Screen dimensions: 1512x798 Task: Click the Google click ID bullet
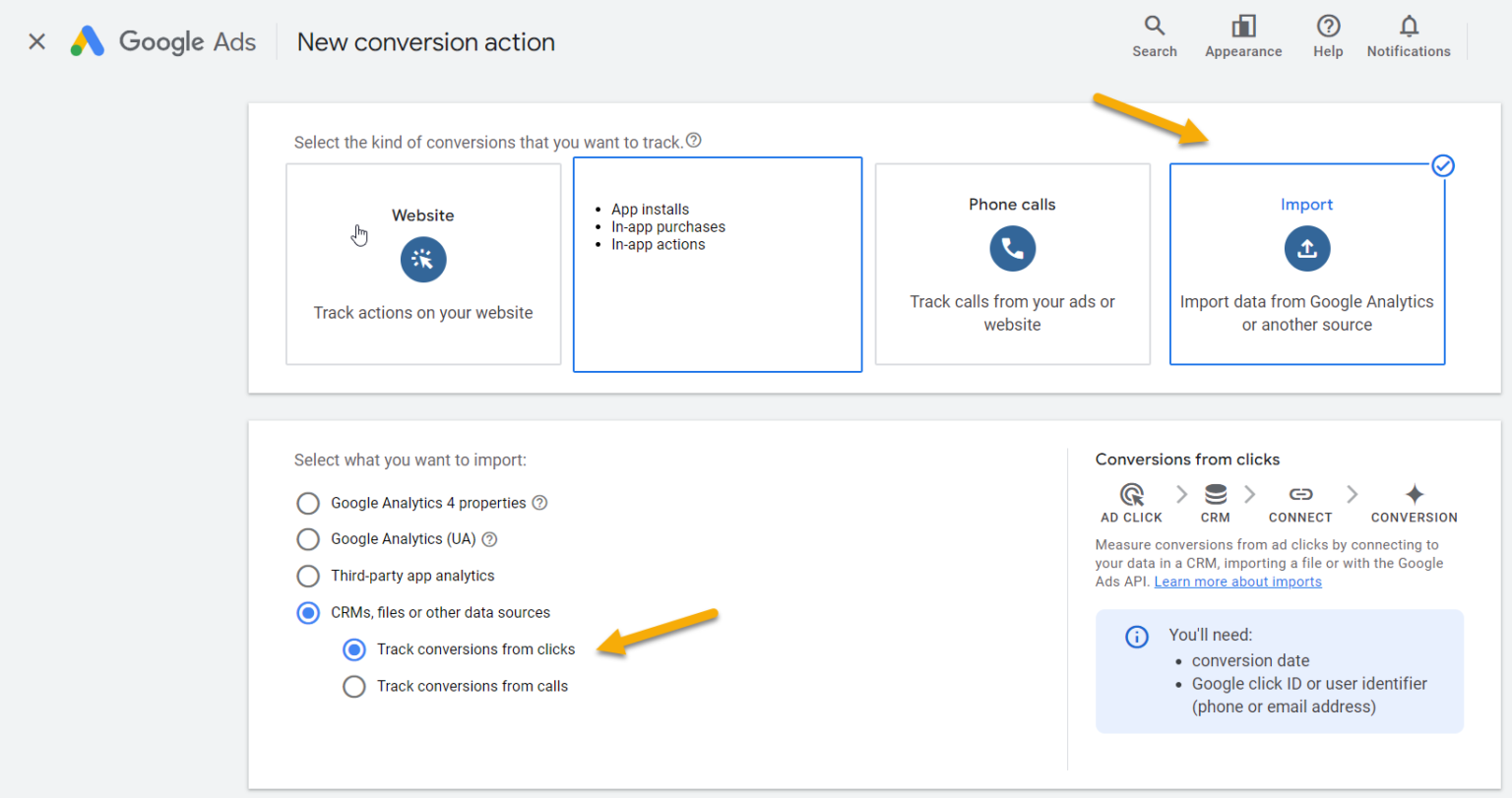click(1309, 695)
